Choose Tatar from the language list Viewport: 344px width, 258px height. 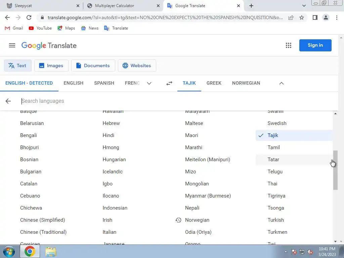294,160
